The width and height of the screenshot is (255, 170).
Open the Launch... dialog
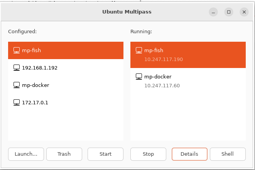26,154
